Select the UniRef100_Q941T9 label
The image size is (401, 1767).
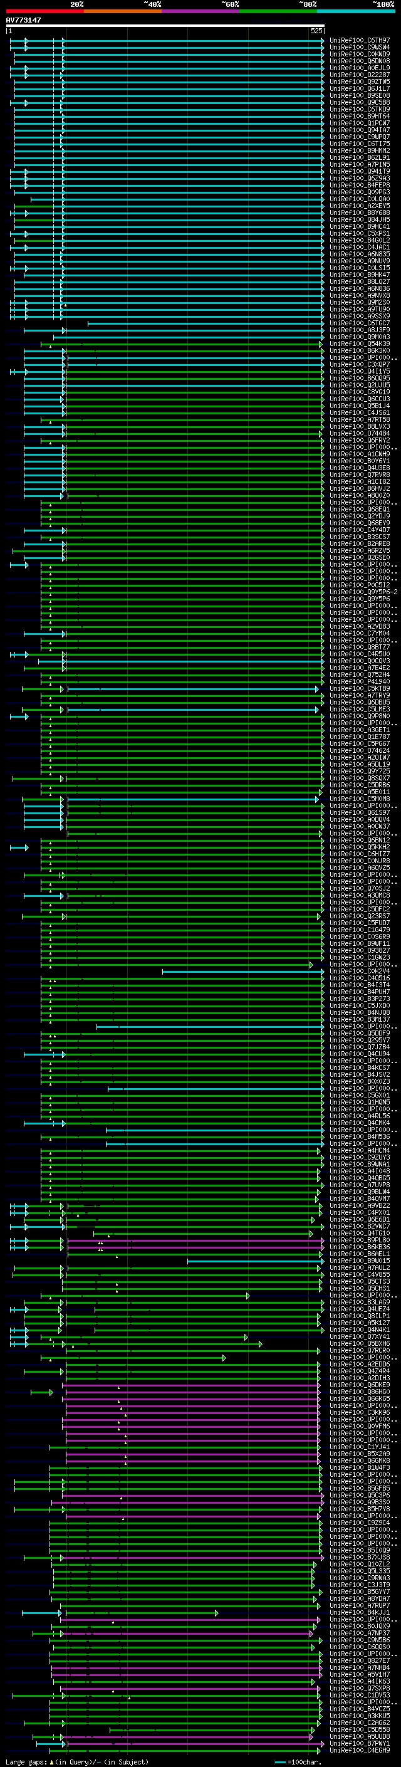[x=360, y=172]
